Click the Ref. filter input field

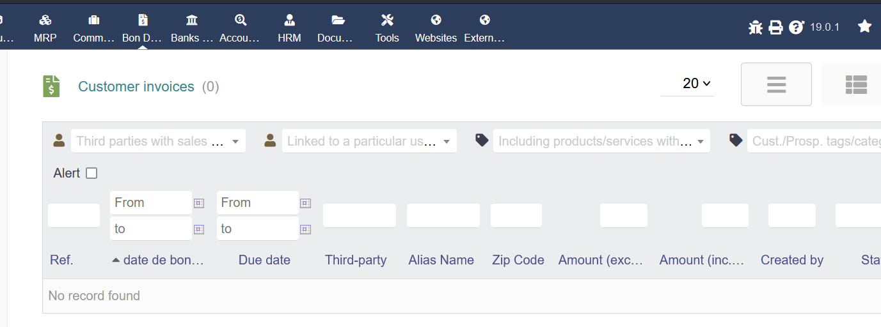coord(74,216)
